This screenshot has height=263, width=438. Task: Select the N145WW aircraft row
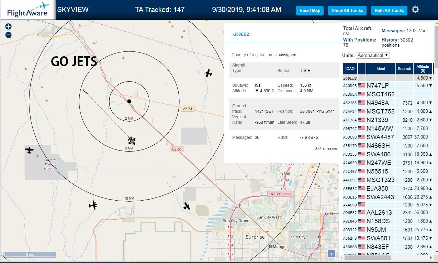point(388,129)
